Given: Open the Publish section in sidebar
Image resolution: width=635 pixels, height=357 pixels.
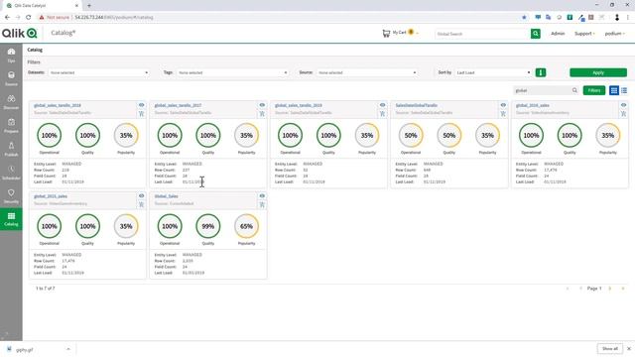Looking at the screenshot, I should [x=11, y=149].
